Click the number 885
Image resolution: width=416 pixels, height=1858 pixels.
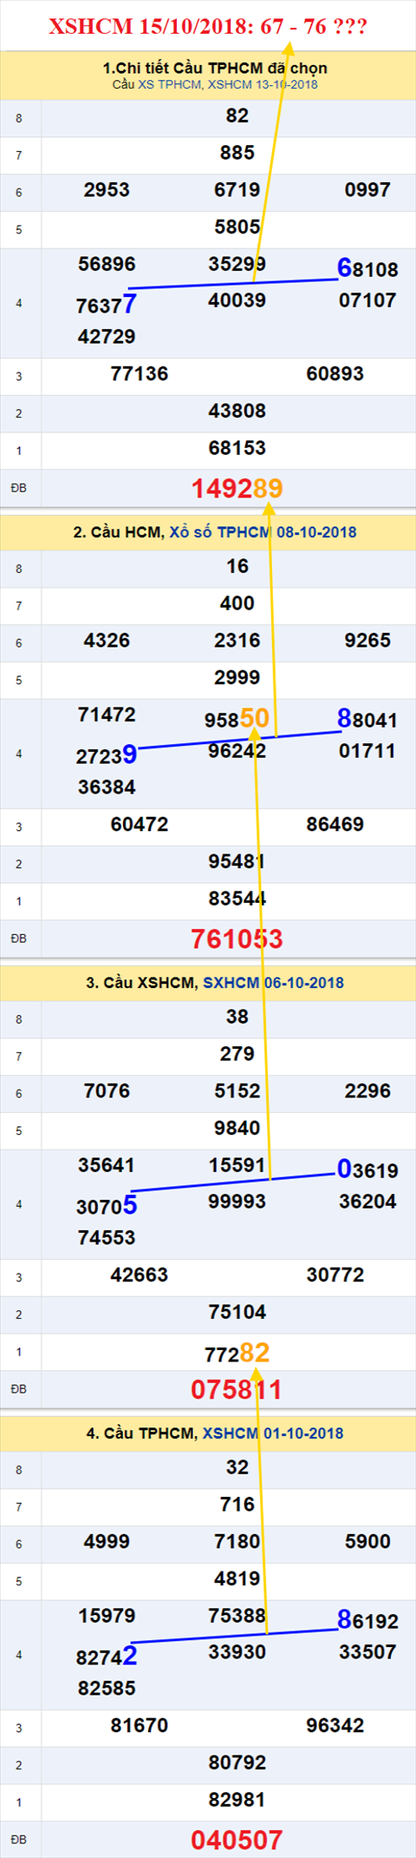(x=237, y=154)
